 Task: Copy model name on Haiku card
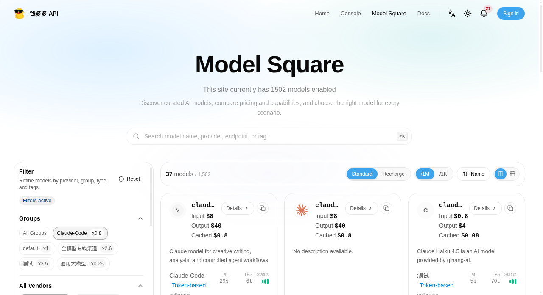(510, 208)
